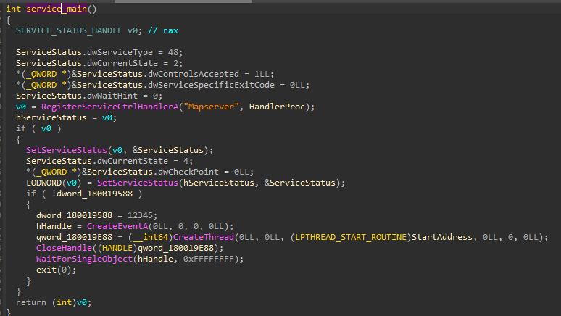Click the service_main function name
Viewport: 561px width, 316px height.
click(57, 9)
